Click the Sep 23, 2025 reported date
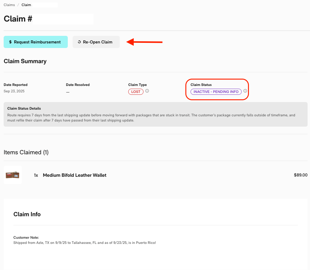Image resolution: width=310 pixels, height=270 pixels. tap(14, 91)
